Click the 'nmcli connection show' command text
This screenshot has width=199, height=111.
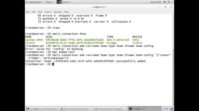(69, 34)
